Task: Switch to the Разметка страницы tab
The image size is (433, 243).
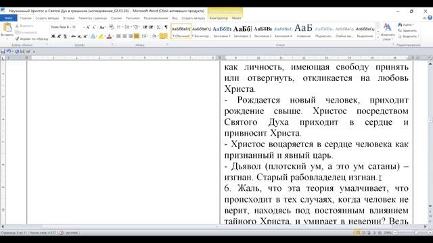Action: point(93,18)
